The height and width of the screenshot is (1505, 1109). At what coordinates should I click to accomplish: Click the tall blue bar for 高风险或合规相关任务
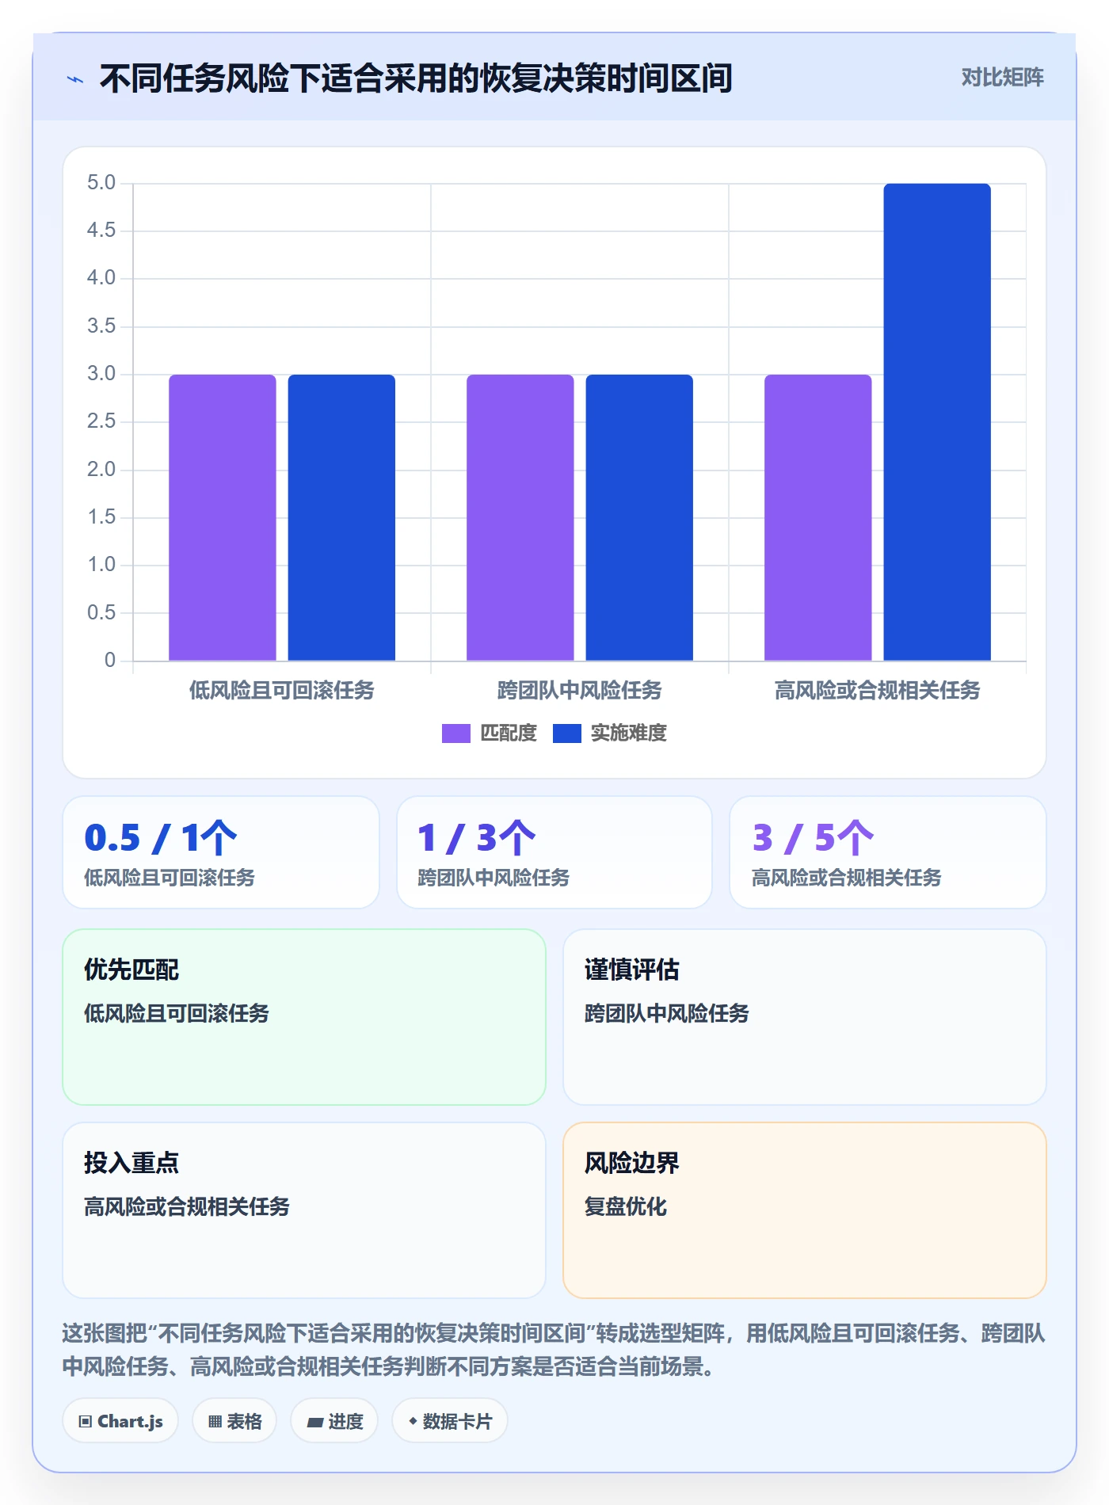pos(937,422)
